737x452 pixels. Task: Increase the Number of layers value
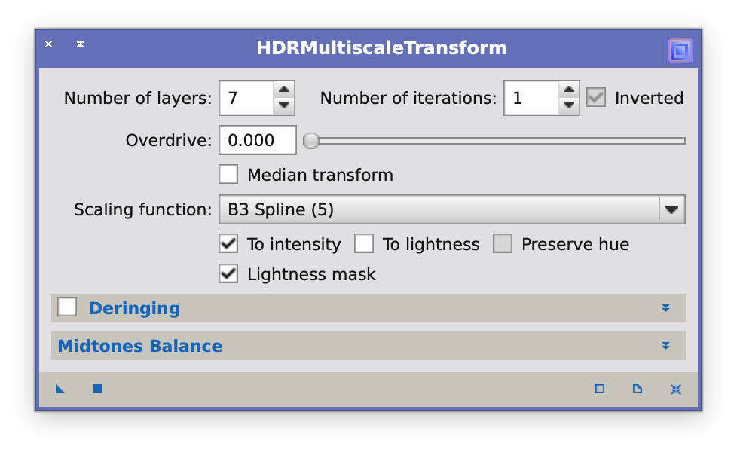coord(283,90)
